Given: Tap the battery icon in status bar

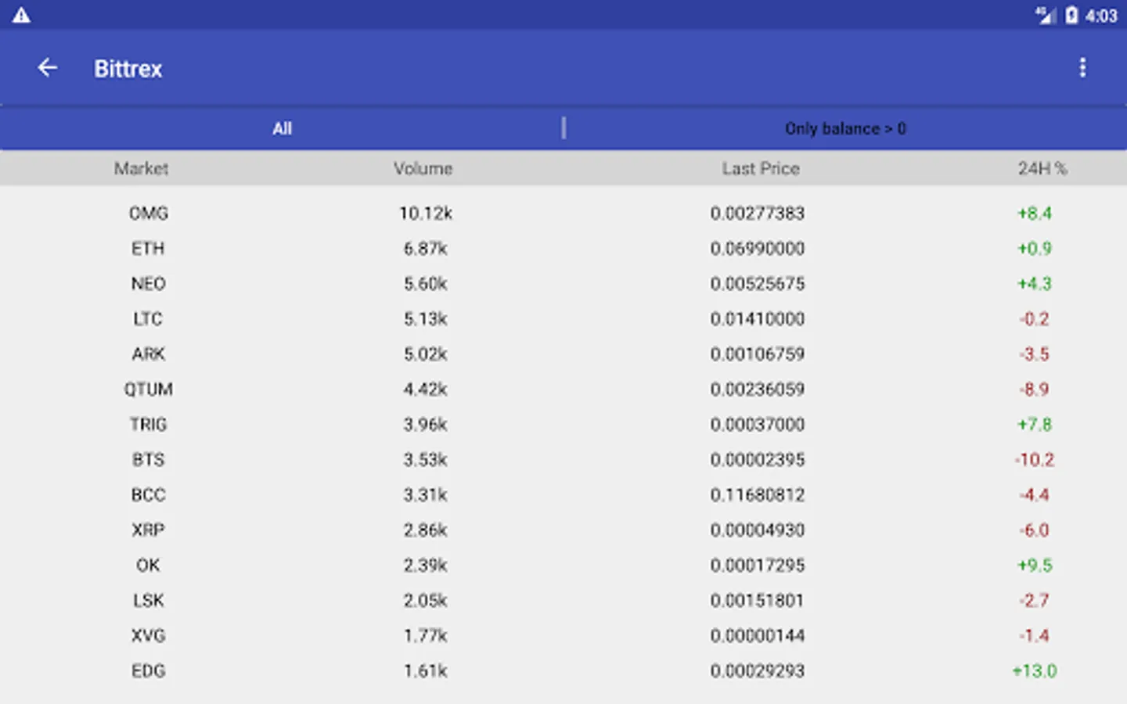Looking at the screenshot, I should click(1071, 15).
